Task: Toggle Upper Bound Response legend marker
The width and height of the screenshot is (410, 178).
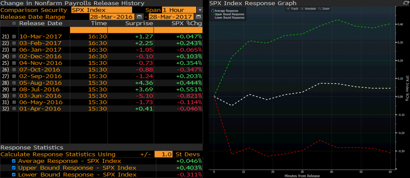Action: [x=213, y=14]
